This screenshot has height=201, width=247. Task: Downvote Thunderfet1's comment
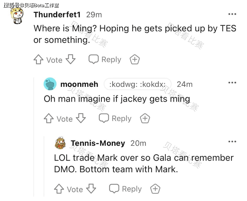click(x=70, y=60)
